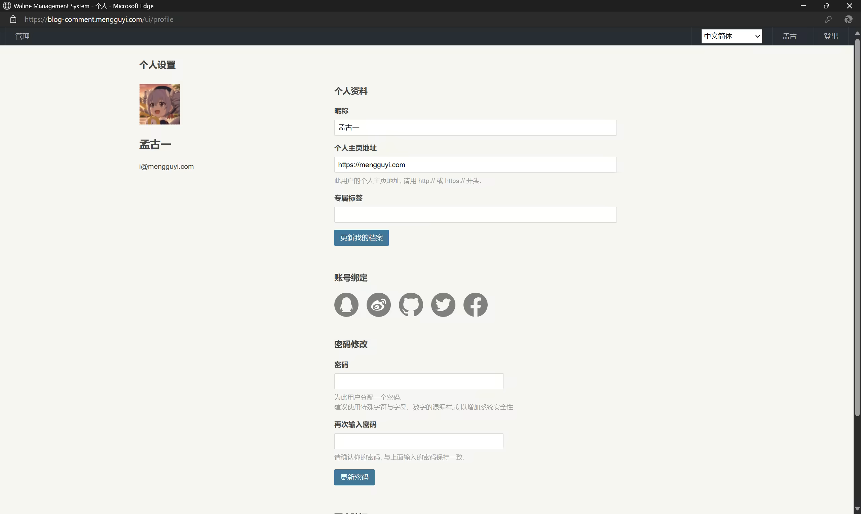Bind QQ account via penguin icon
Image resolution: width=861 pixels, height=514 pixels.
coord(346,305)
